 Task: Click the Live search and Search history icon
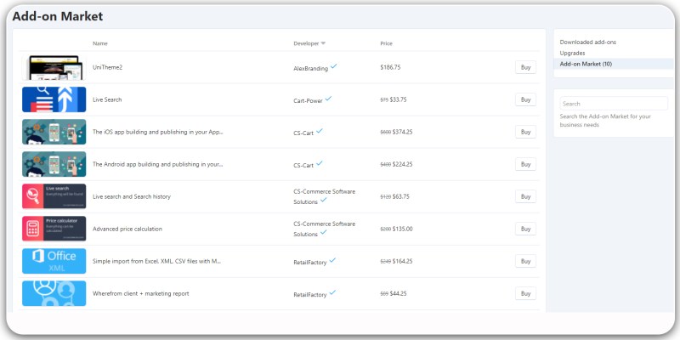[x=54, y=196]
